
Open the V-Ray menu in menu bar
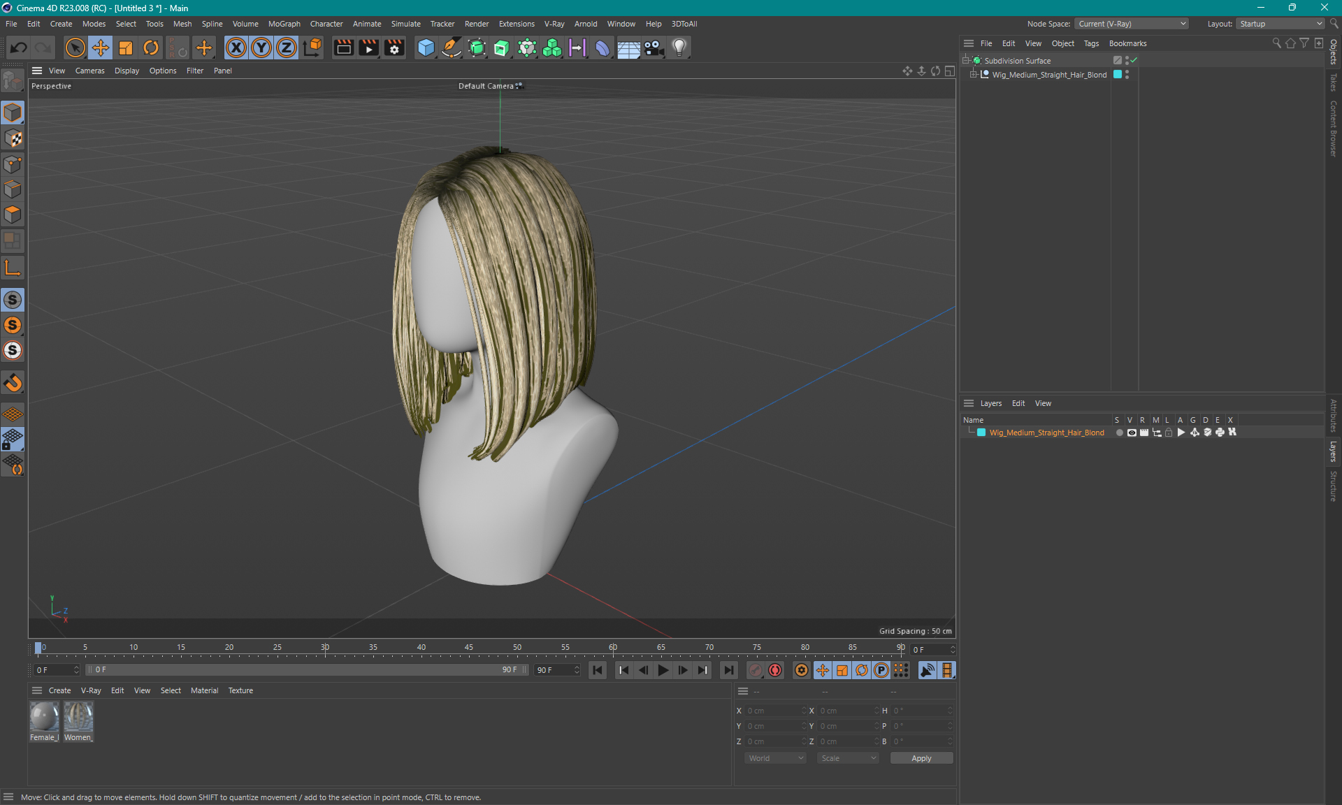tap(554, 24)
